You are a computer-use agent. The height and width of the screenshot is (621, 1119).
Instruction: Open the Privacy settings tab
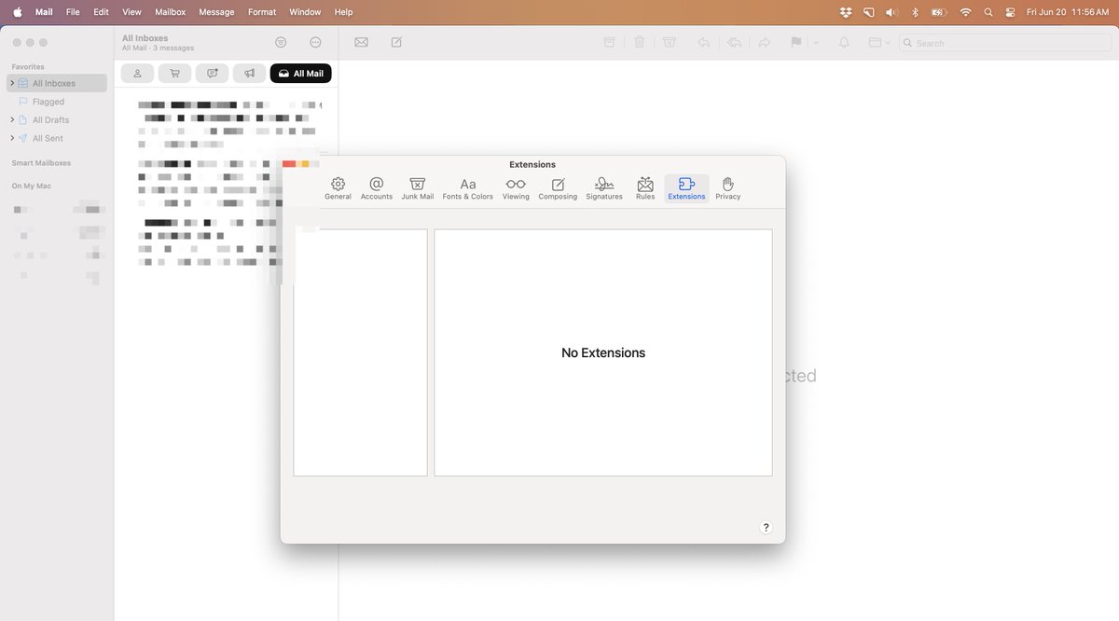click(x=728, y=188)
